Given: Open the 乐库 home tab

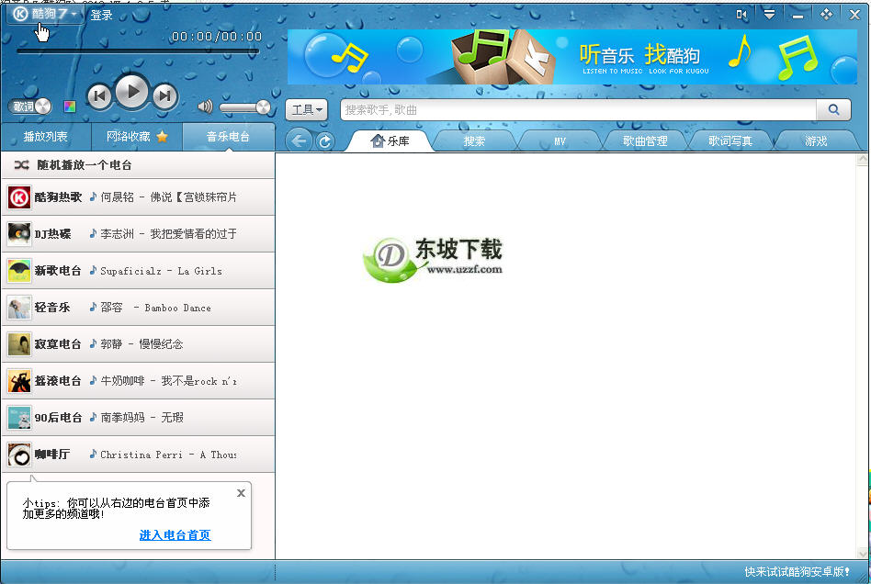Looking at the screenshot, I should click(390, 141).
